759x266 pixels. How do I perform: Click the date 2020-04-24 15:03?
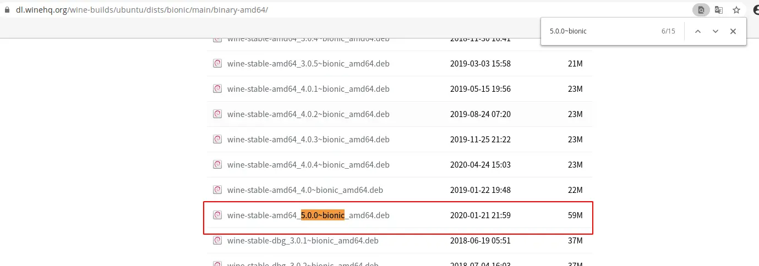[x=480, y=164]
